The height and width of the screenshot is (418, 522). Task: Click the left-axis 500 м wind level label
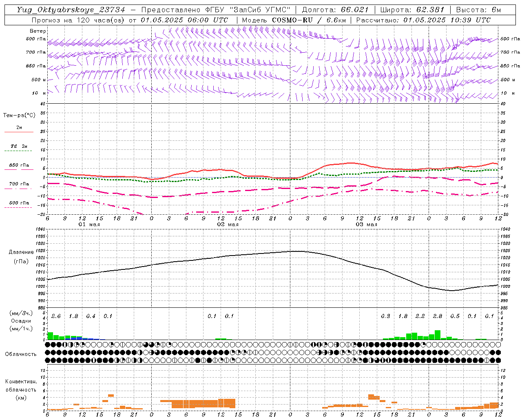point(39,80)
